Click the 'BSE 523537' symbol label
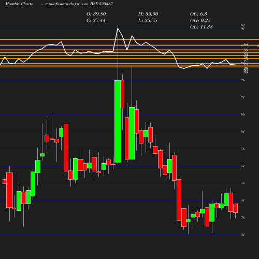The height and width of the screenshot is (259, 259). (x=102, y=4)
